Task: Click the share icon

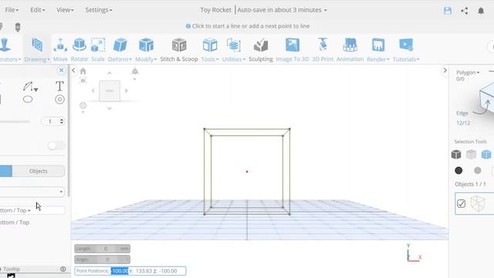Action: 464,10
